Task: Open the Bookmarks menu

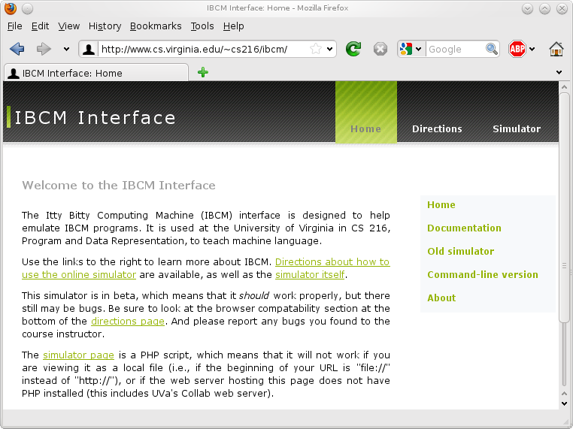Action: point(156,26)
